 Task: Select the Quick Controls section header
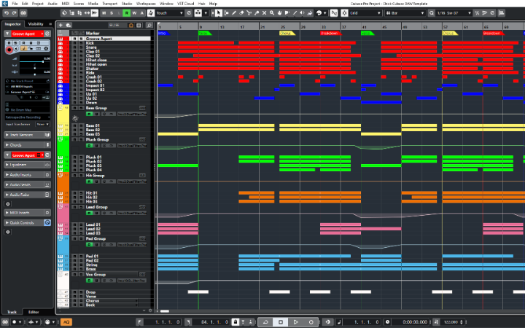tap(28, 222)
